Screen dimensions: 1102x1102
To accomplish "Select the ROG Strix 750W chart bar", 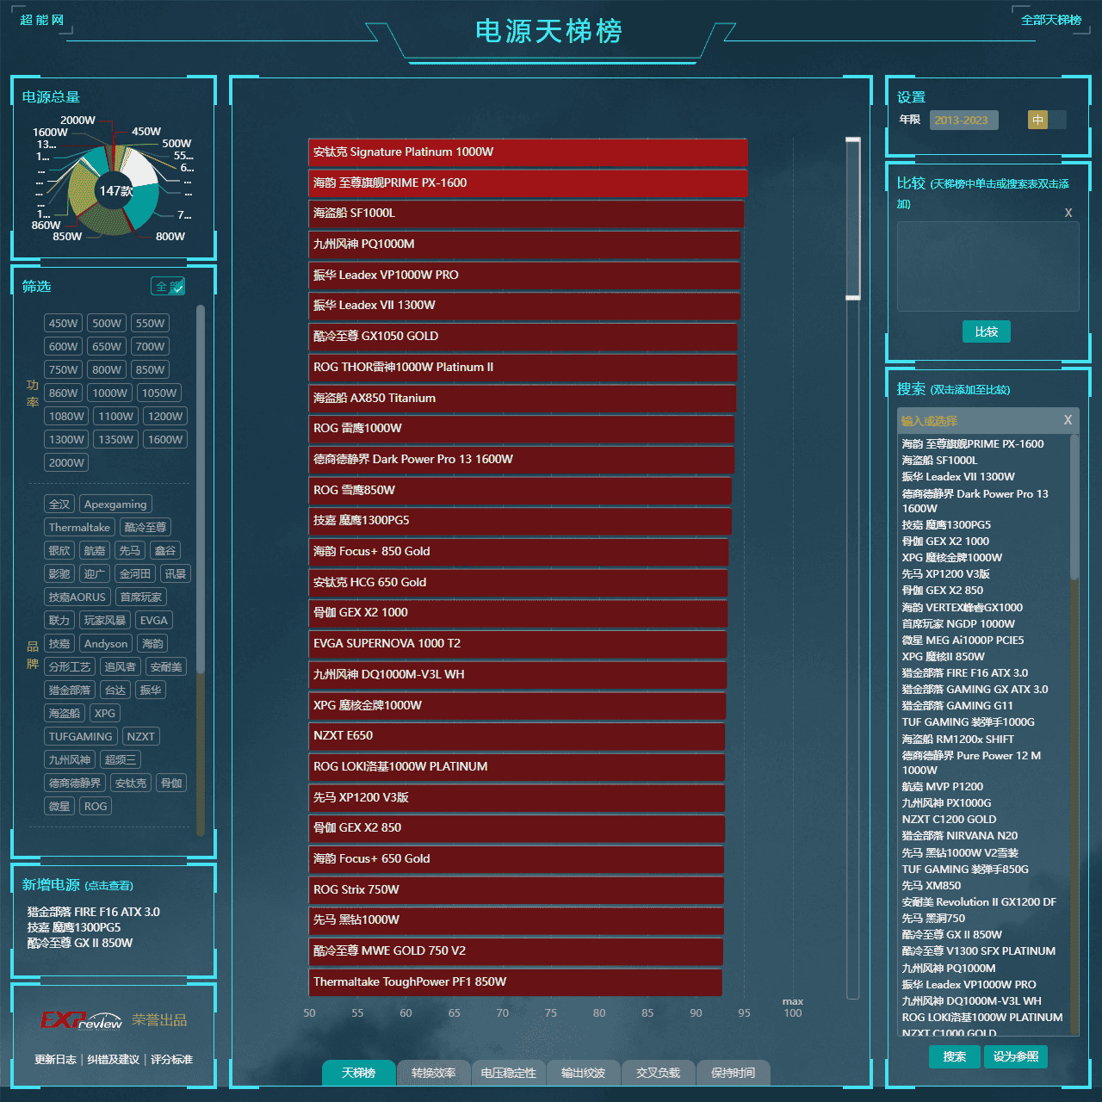I will tap(516, 890).
